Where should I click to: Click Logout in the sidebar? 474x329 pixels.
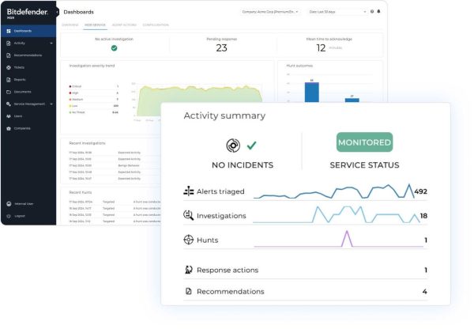(19, 215)
